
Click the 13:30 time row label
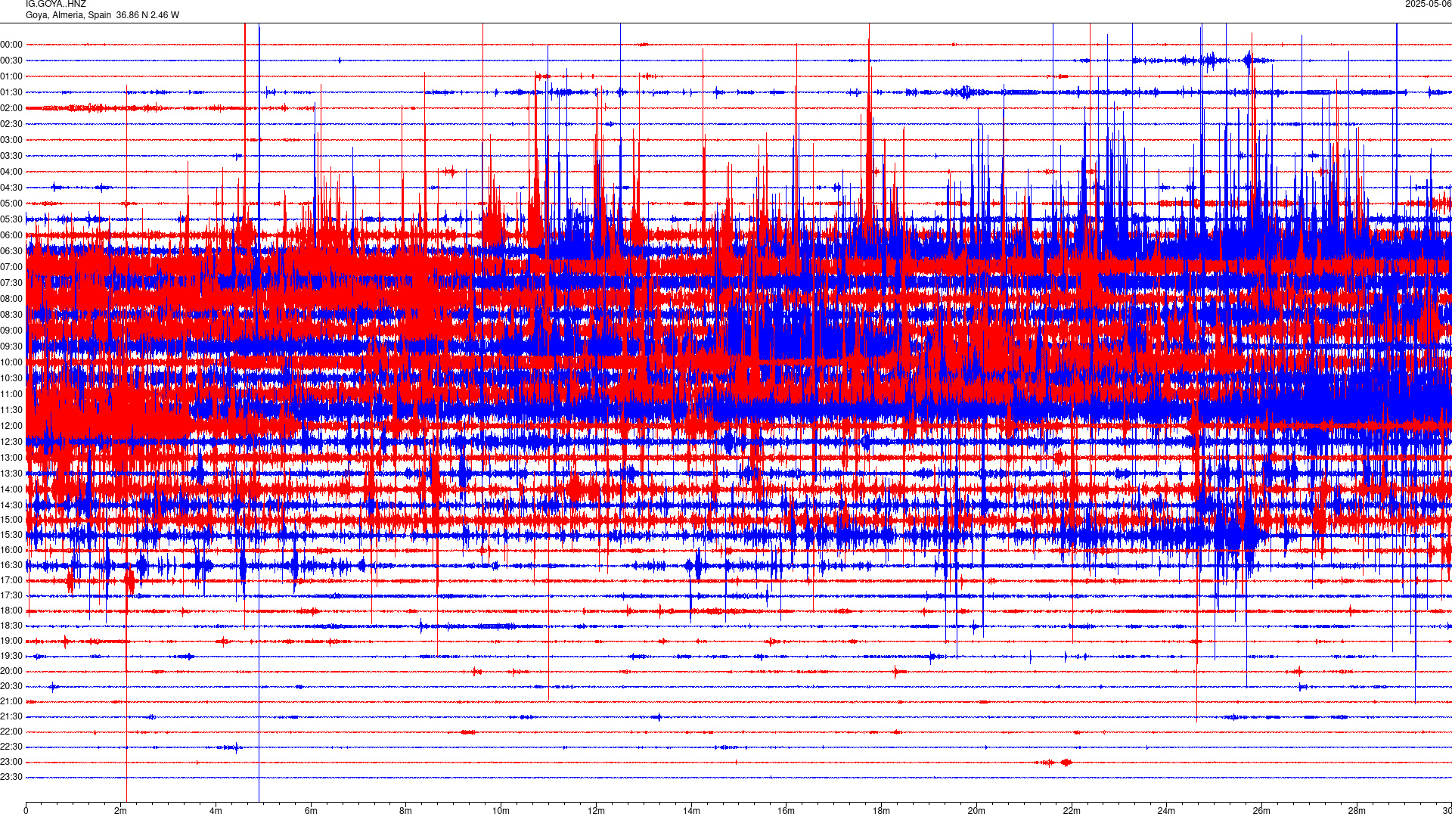[x=11, y=474]
